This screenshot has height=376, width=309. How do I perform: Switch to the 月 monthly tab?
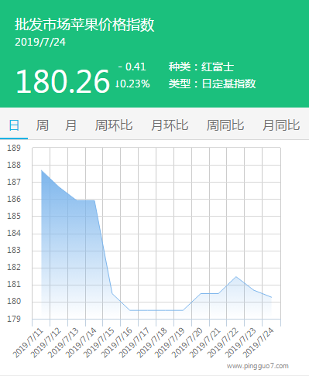70,125
